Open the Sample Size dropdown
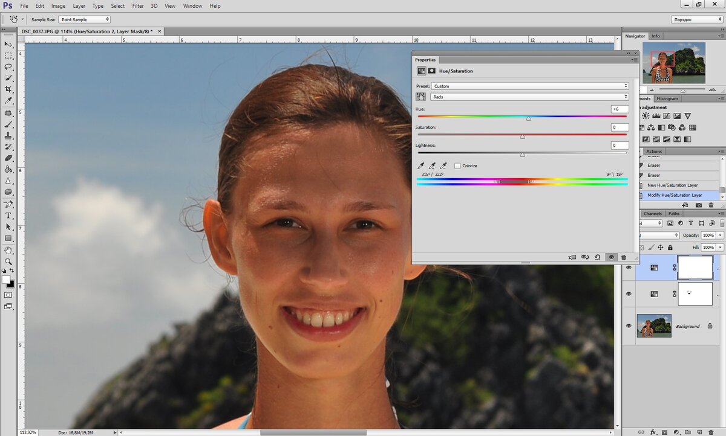726x436 pixels. tap(84, 19)
